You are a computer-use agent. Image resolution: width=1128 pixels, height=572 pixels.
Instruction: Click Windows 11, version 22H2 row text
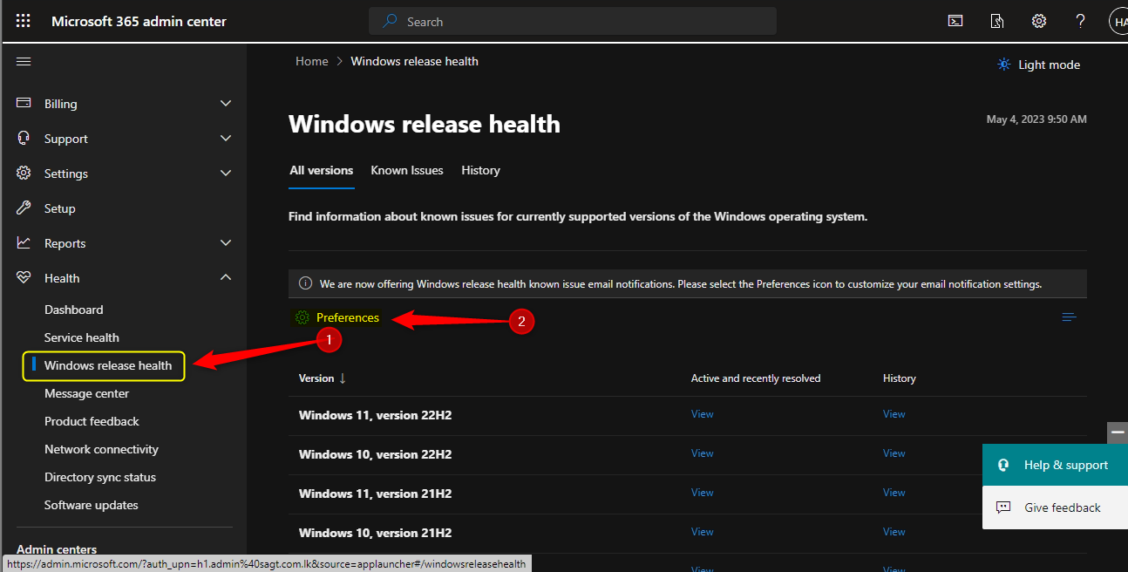click(x=375, y=415)
